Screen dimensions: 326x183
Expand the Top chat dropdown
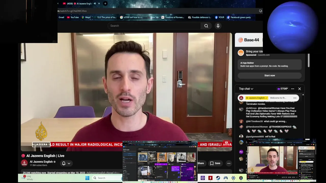click(246, 89)
